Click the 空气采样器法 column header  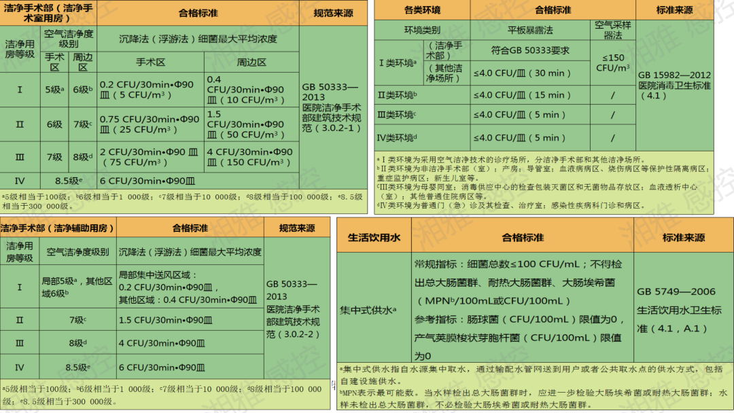point(612,30)
